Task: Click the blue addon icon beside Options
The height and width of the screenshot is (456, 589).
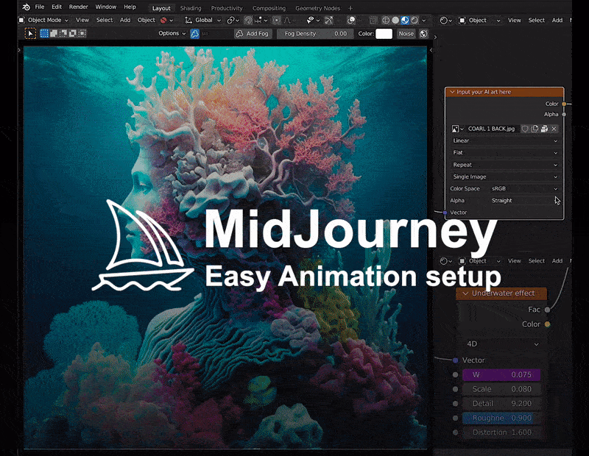Action: [194, 34]
